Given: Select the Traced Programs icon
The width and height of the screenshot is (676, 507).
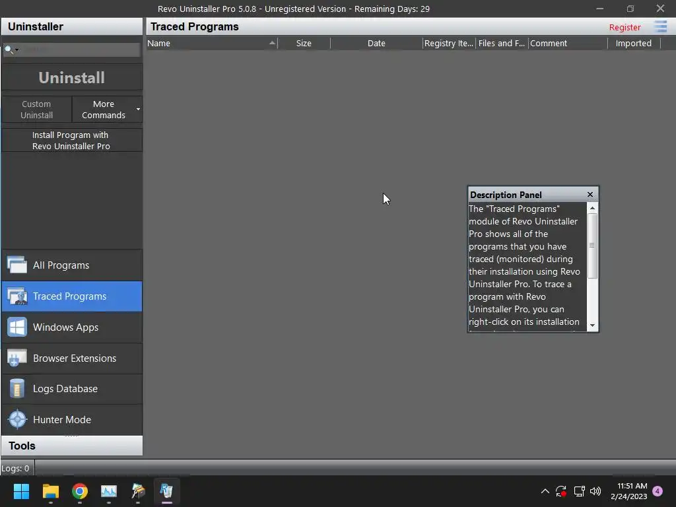Looking at the screenshot, I should (x=17, y=296).
